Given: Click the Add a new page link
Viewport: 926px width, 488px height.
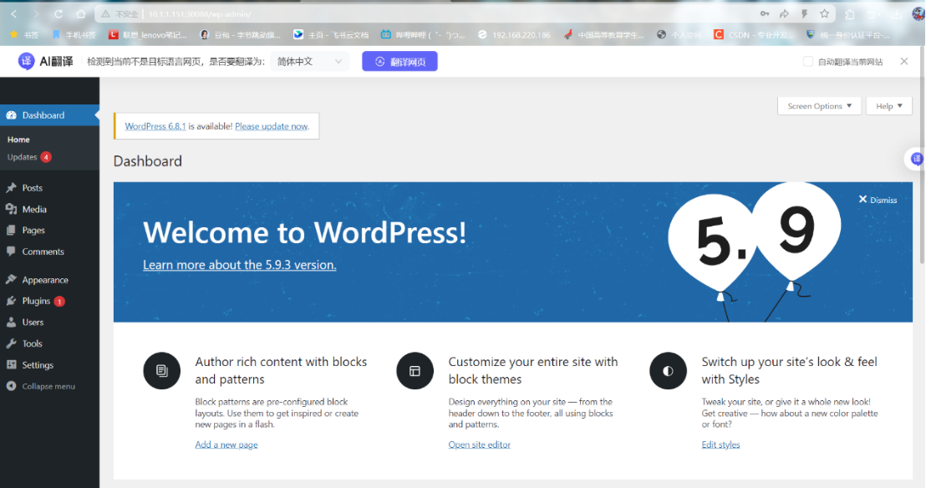Looking at the screenshot, I should tap(226, 445).
